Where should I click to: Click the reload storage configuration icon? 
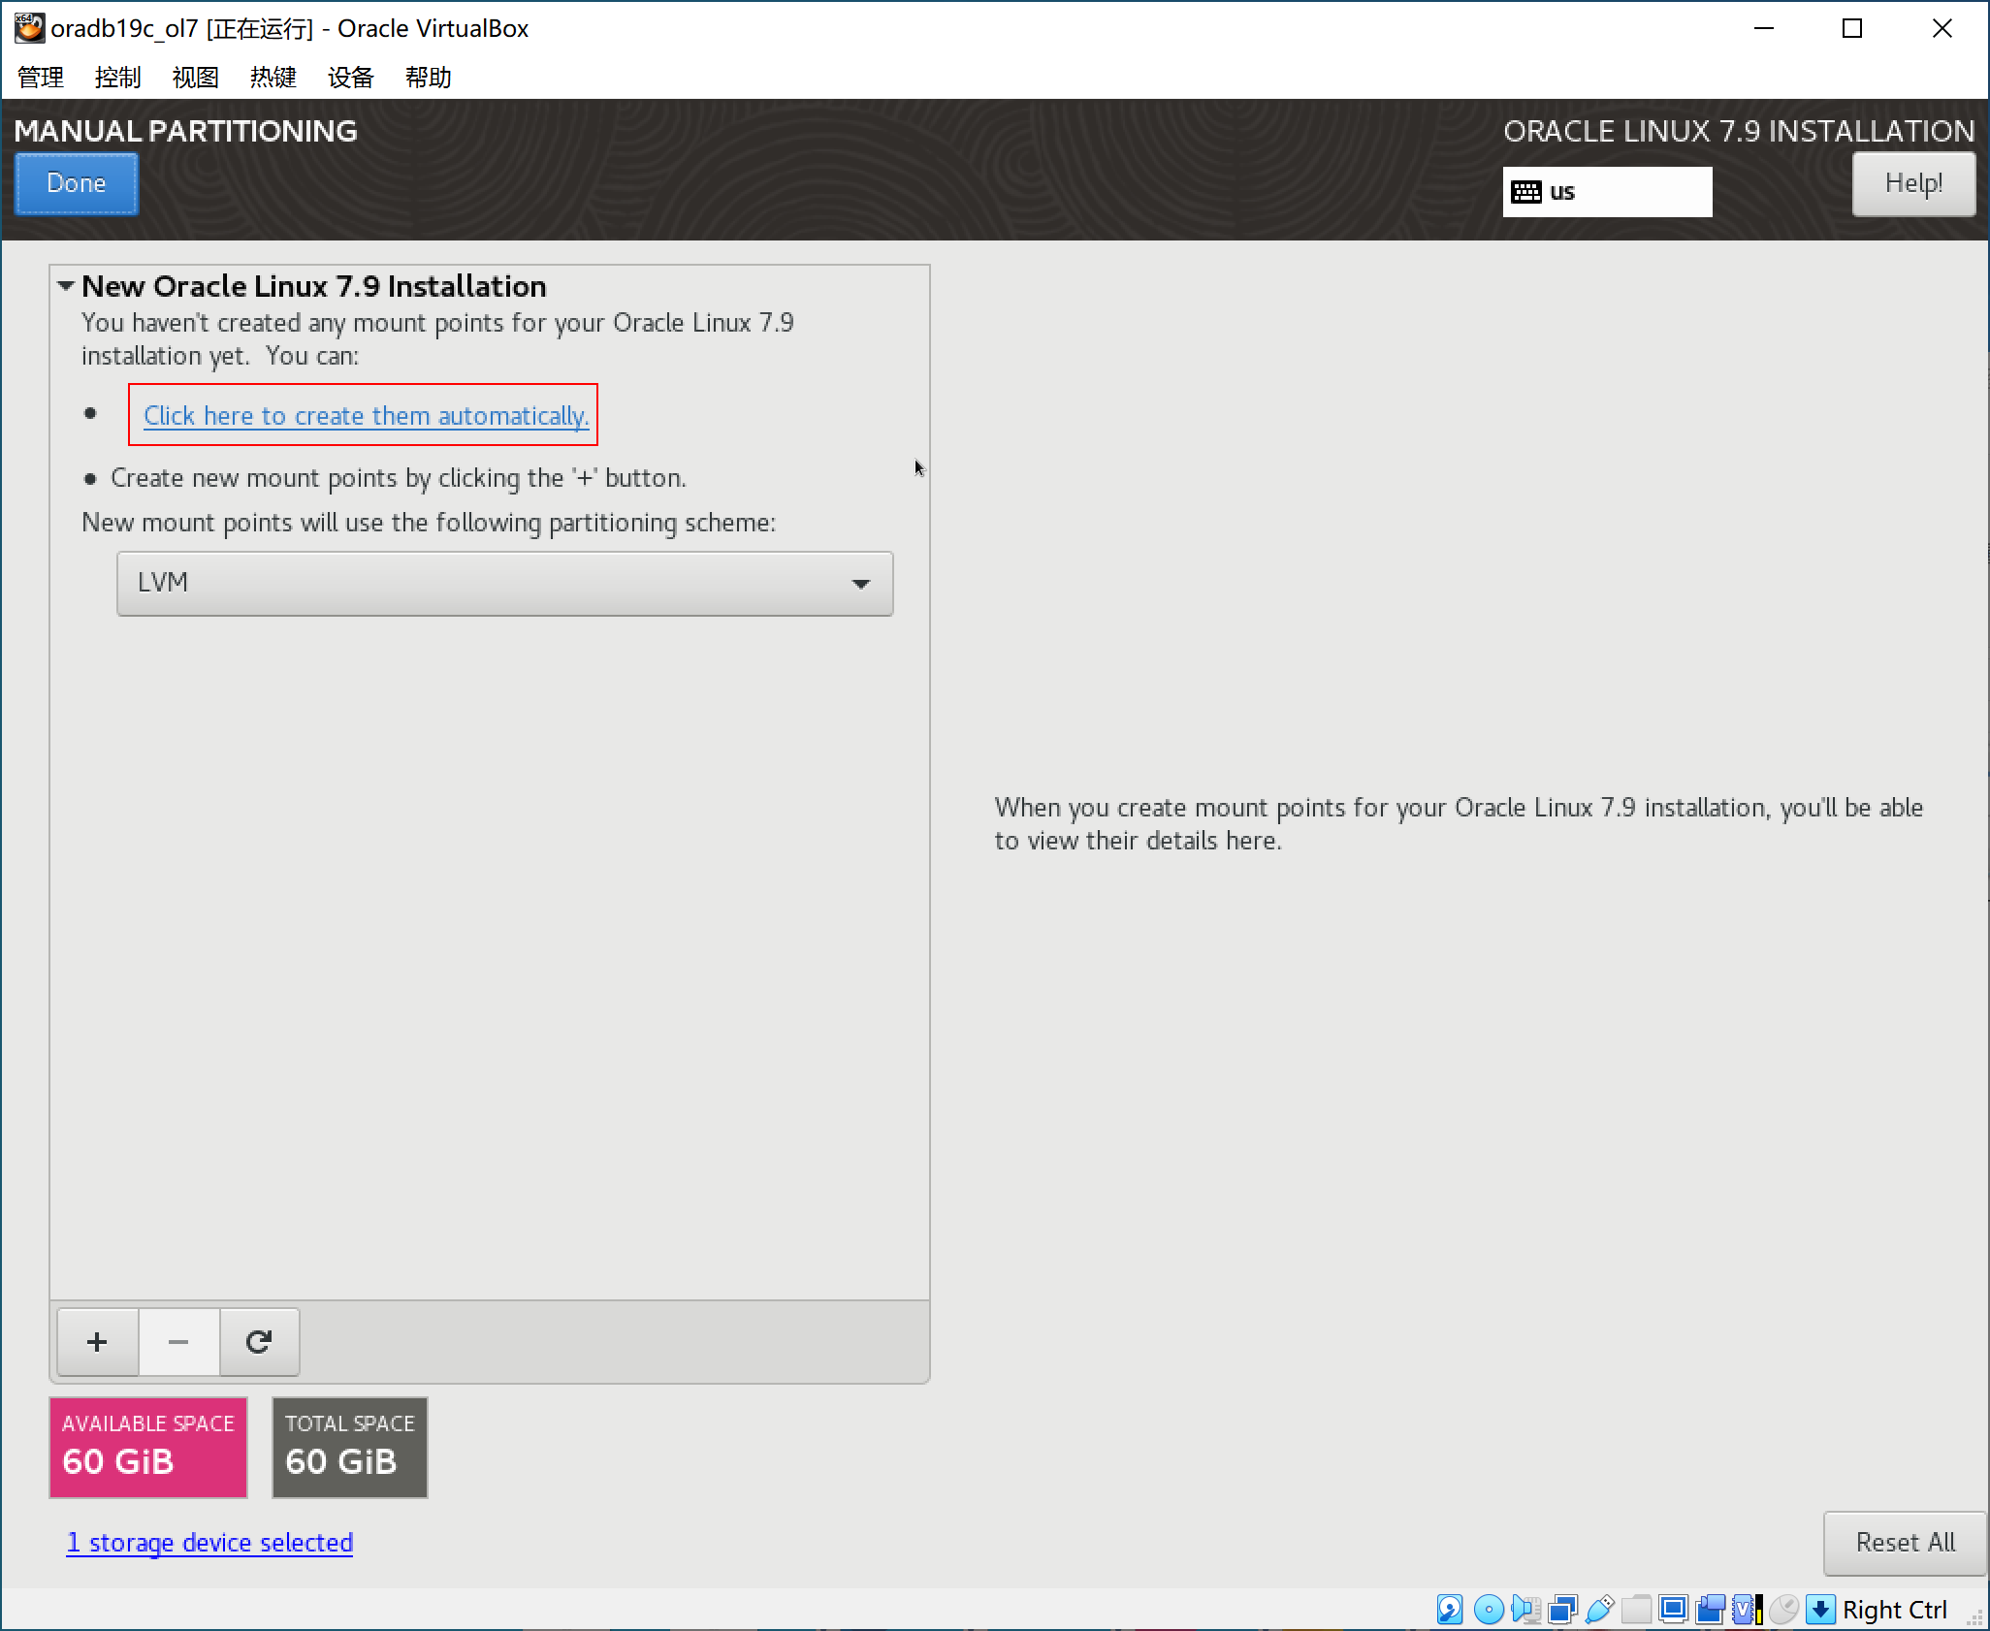(259, 1342)
